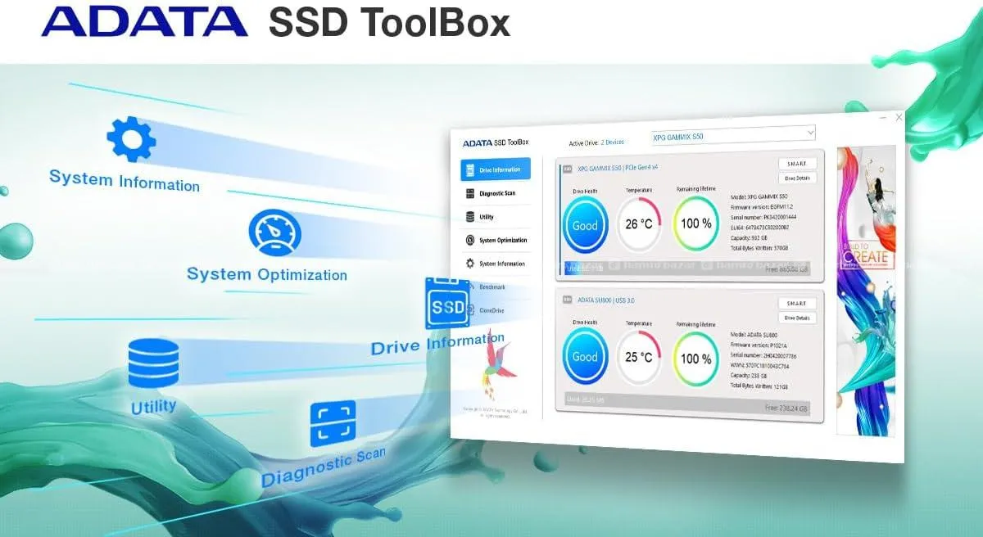
Task: Switch to the Benchmark sidebar item
Action: tap(492, 287)
